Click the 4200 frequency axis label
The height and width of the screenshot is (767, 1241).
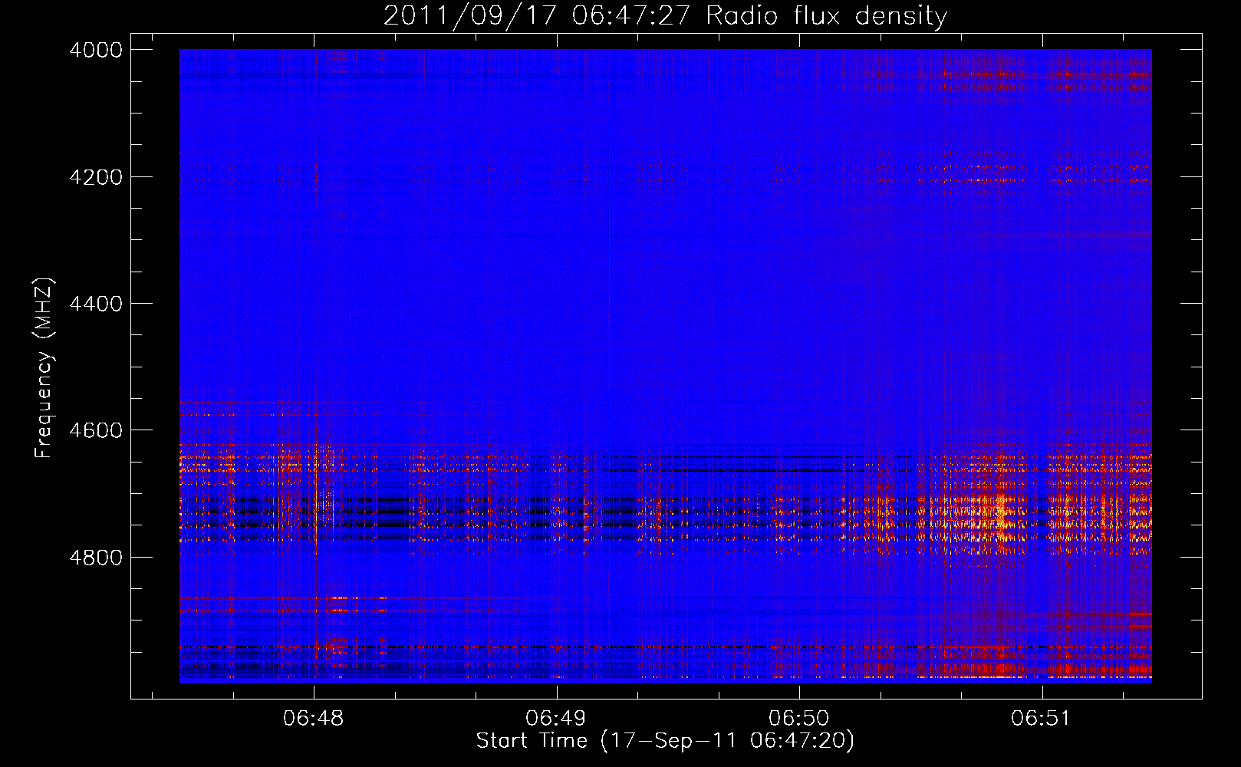(96, 177)
